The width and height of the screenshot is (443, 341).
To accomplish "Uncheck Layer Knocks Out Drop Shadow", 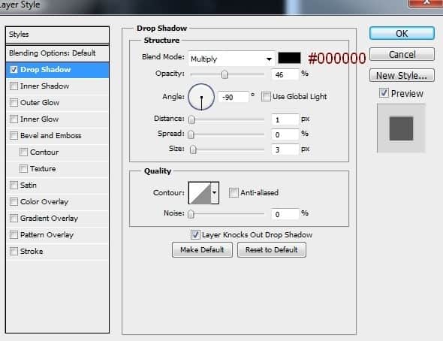I will point(195,234).
